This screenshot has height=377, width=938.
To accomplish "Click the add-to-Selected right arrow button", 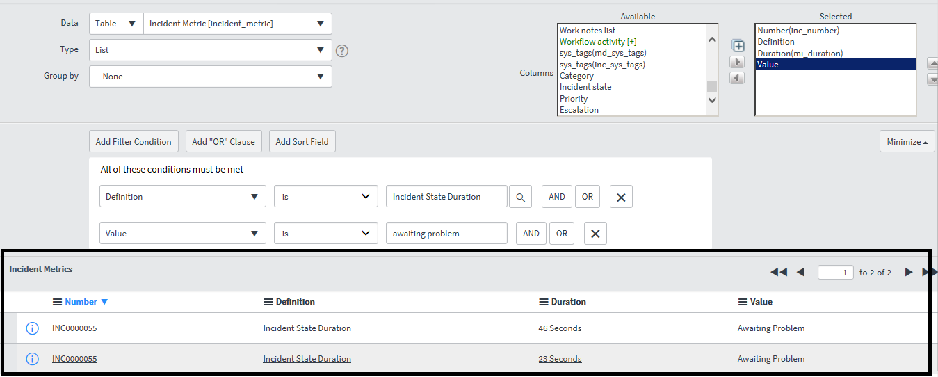I will click(x=737, y=63).
